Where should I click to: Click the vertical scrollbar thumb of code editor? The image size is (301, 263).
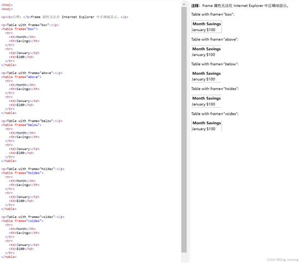(184, 130)
